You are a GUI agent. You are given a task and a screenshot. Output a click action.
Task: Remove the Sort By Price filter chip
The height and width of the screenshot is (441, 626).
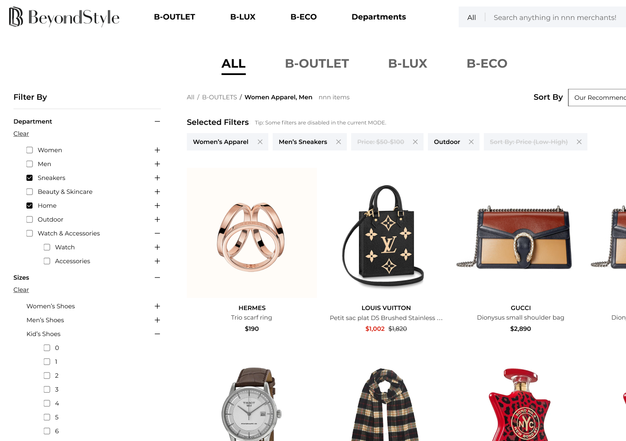[x=579, y=142]
